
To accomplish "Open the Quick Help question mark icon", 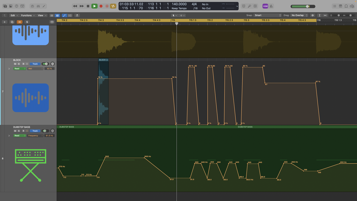I will (x=16, y=6).
